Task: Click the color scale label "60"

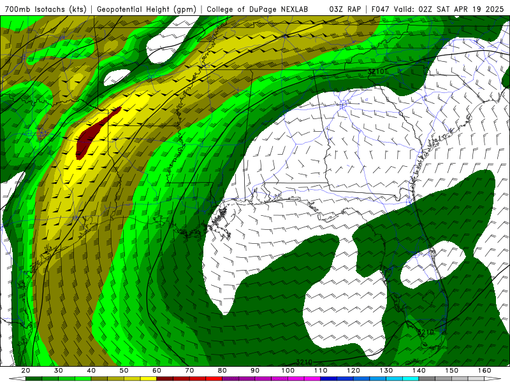Action: click(x=157, y=371)
